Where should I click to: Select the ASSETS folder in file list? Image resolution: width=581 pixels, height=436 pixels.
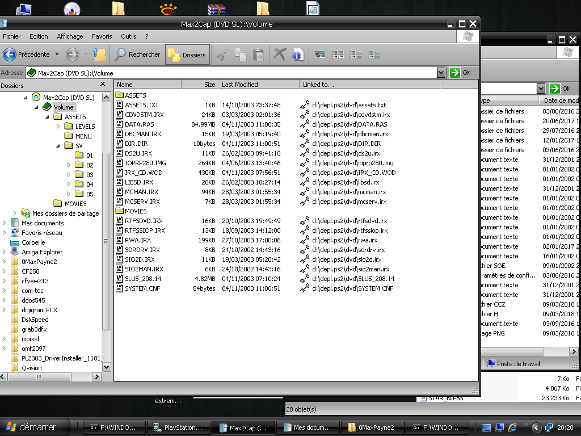(135, 95)
